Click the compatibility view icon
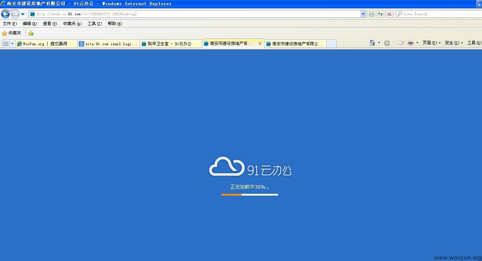Viewport: 482px width, 261px height. pyautogui.click(x=371, y=14)
